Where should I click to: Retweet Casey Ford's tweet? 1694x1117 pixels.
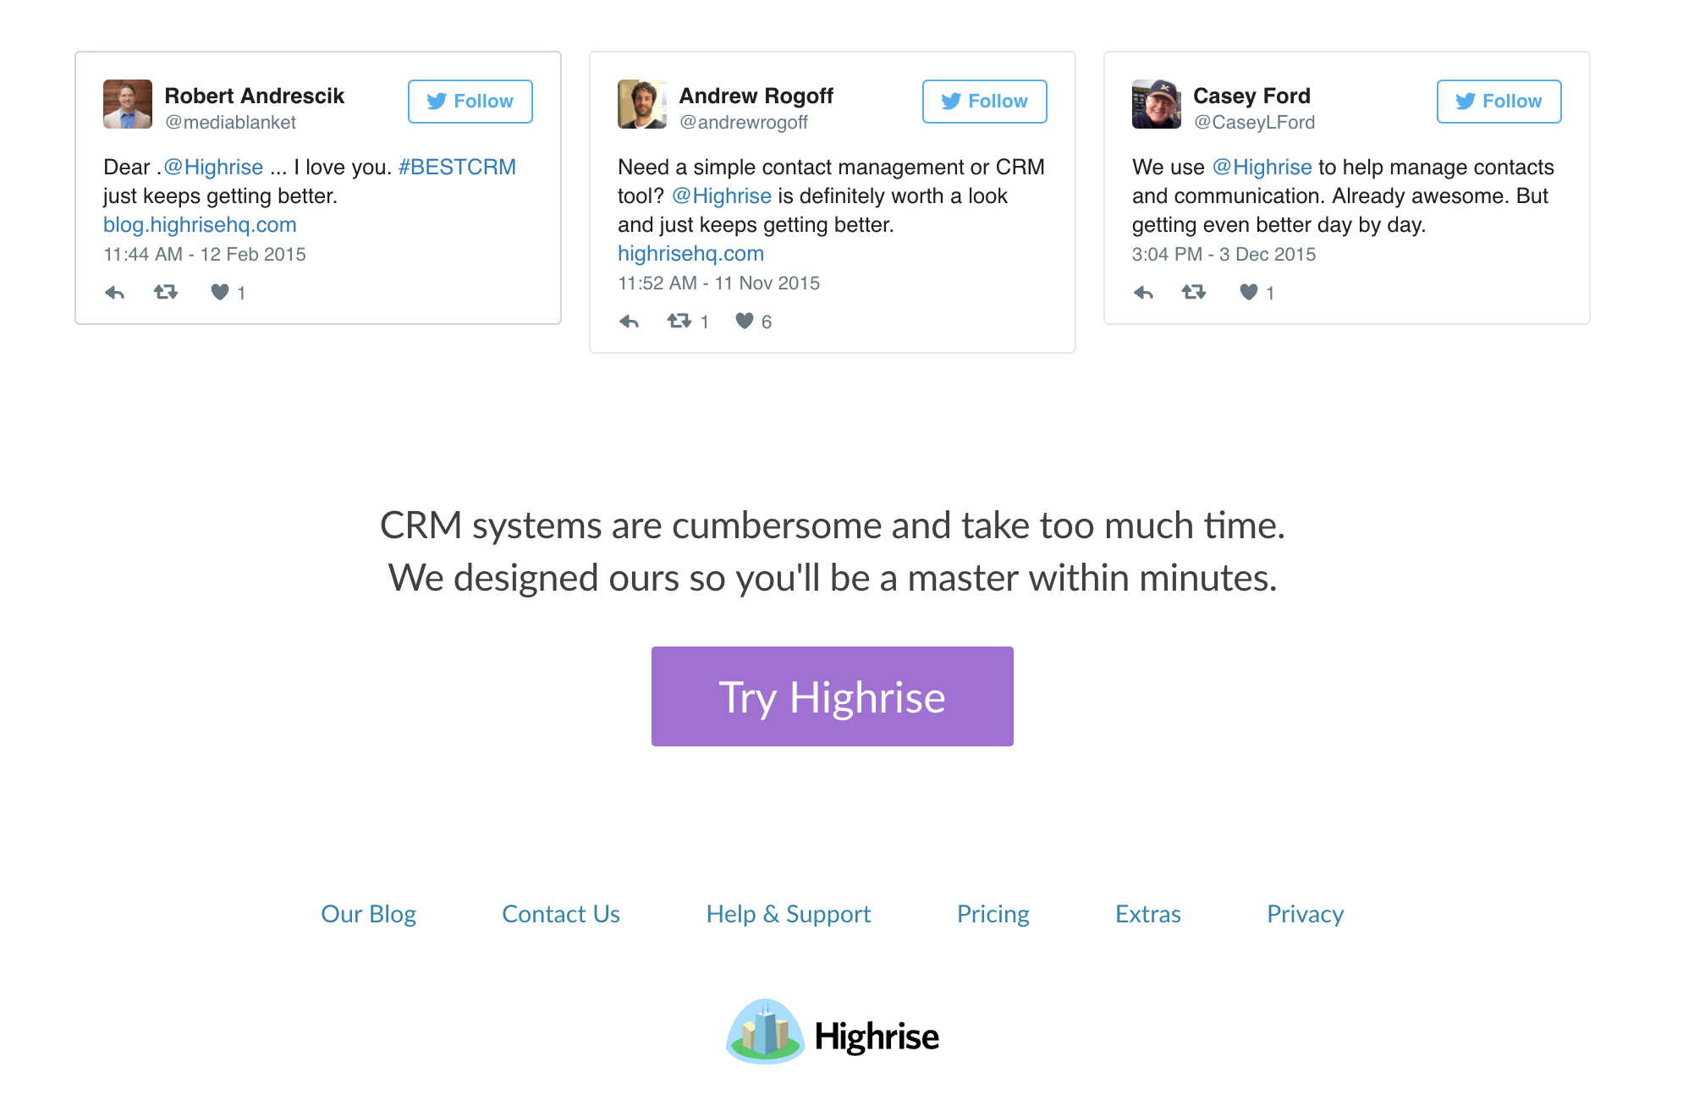tap(1194, 293)
